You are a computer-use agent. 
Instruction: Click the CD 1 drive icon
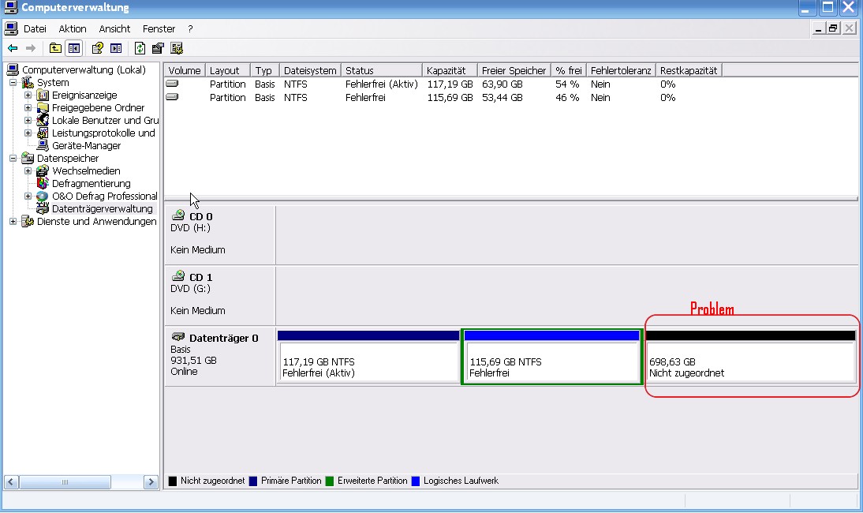(x=178, y=275)
